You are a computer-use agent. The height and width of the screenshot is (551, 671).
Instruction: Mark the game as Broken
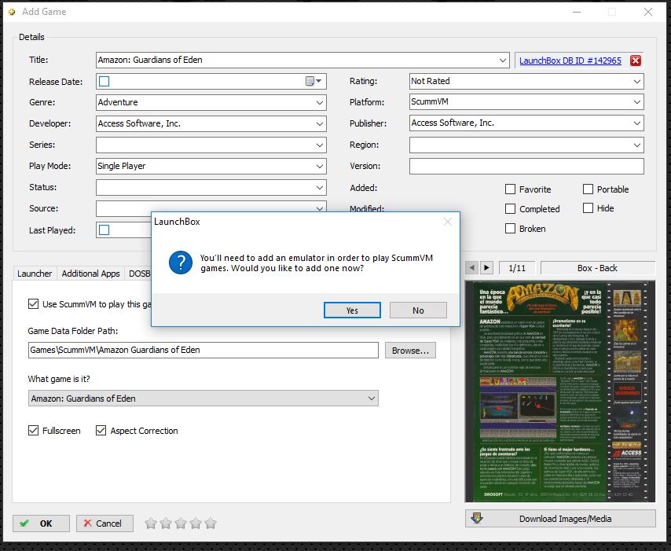[510, 229]
